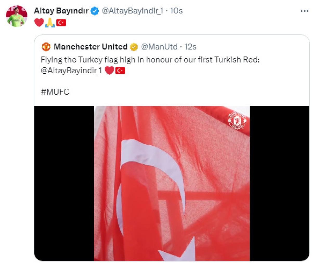Screen dimensions: 312x268
Task: Click the Manchester United crest avatar
Action: pos(46,47)
